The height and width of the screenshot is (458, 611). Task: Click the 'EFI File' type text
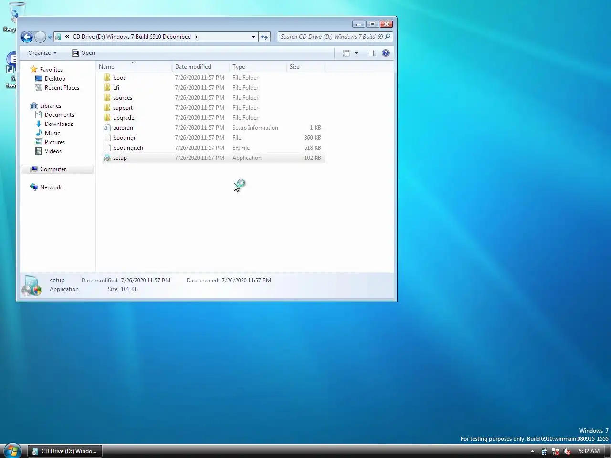coord(241,148)
